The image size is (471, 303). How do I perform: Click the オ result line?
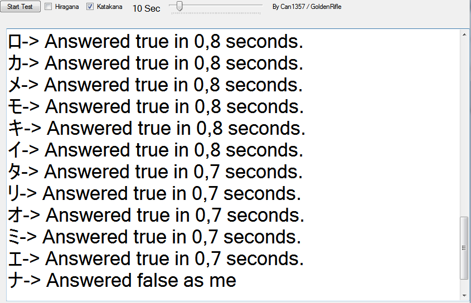[x=156, y=216]
